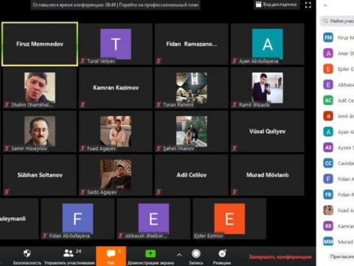Viewport: 354px width, 266px height.
Task: Open Manage Participants in the toolbar
Action: (69, 256)
